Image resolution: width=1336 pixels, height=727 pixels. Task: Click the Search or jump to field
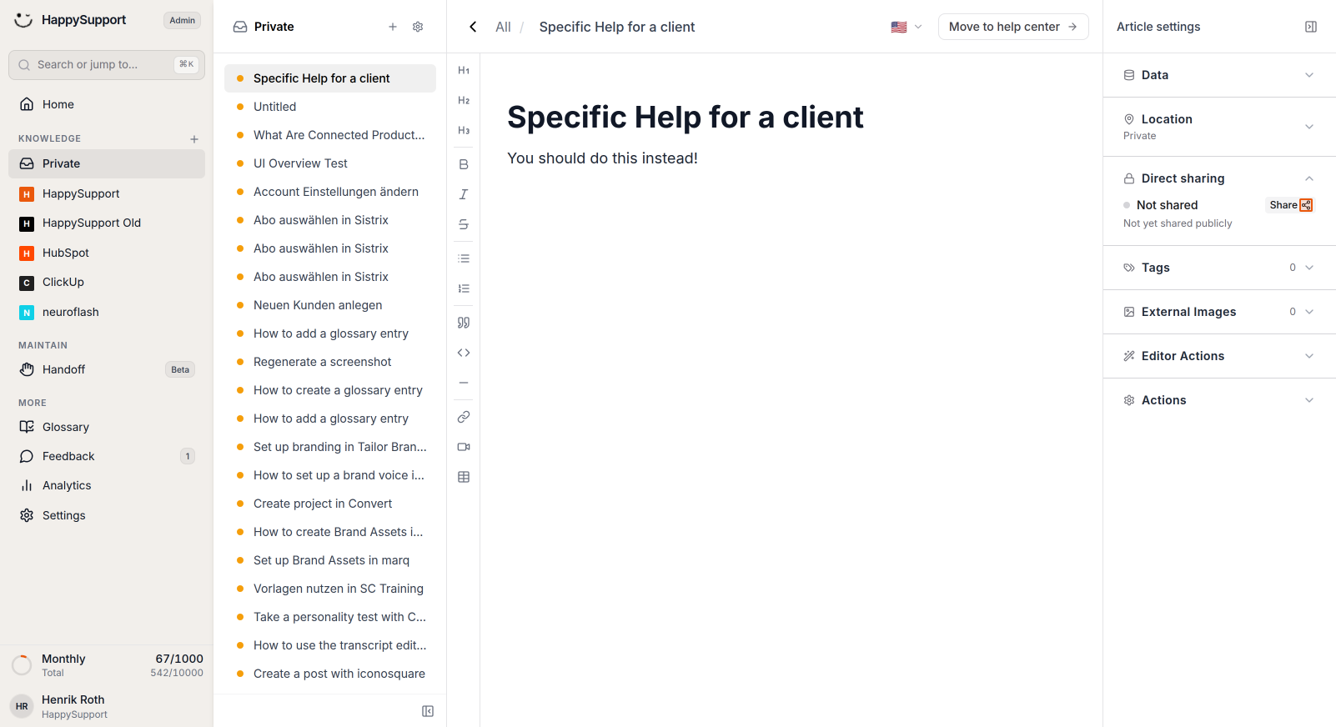107,64
